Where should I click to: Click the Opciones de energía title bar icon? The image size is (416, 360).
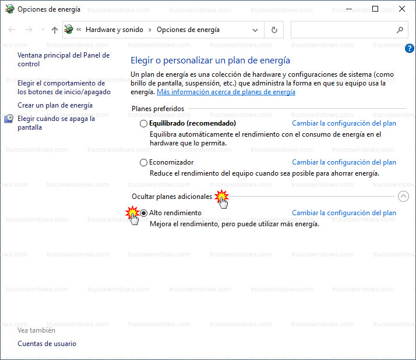tap(9, 9)
